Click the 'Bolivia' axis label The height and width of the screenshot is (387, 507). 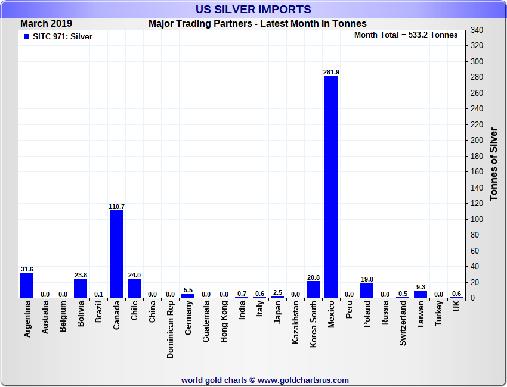click(x=81, y=313)
